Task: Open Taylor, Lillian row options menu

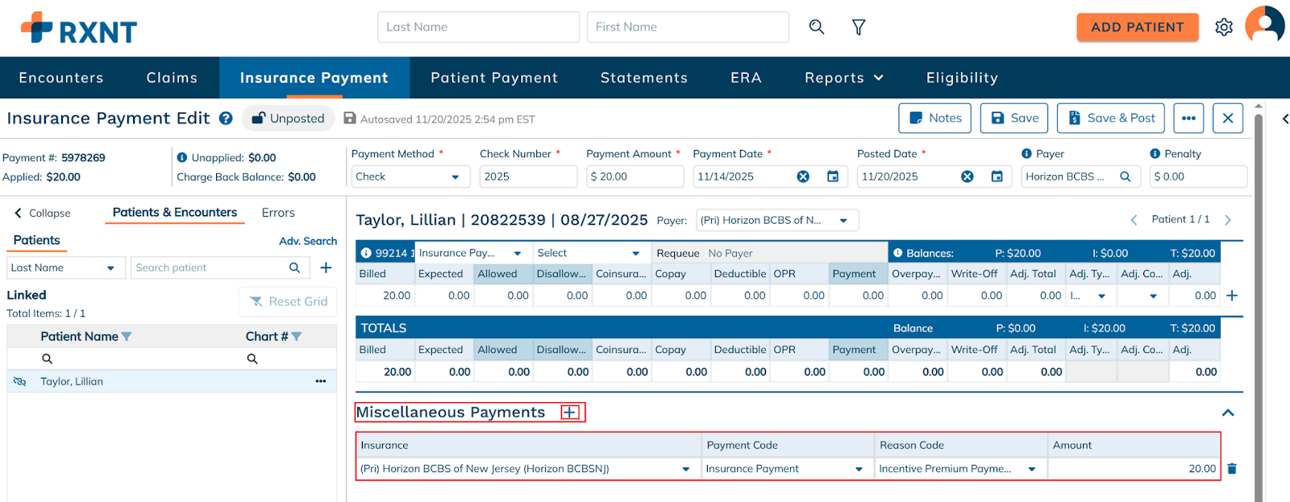Action: [x=321, y=381]
